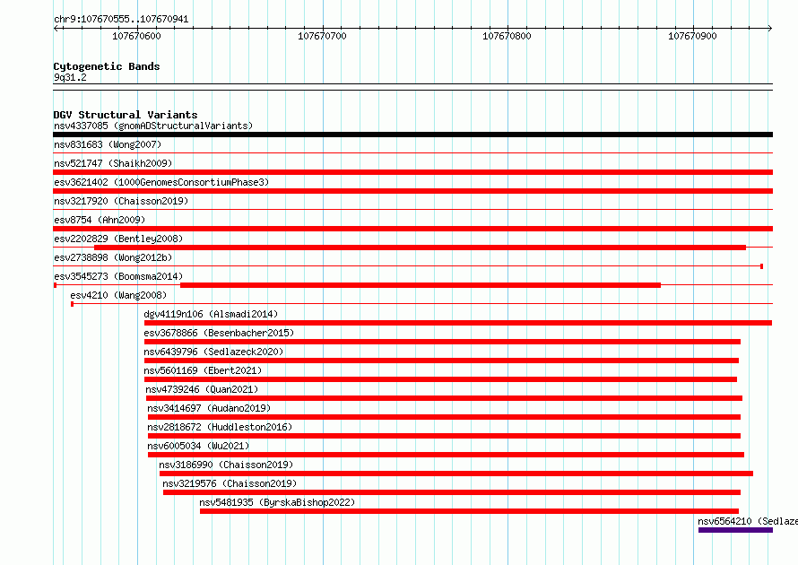Click the esv3678866 Besenbacher2015 bar
Viewport: 798px width, 565px height.
point(442,342)
